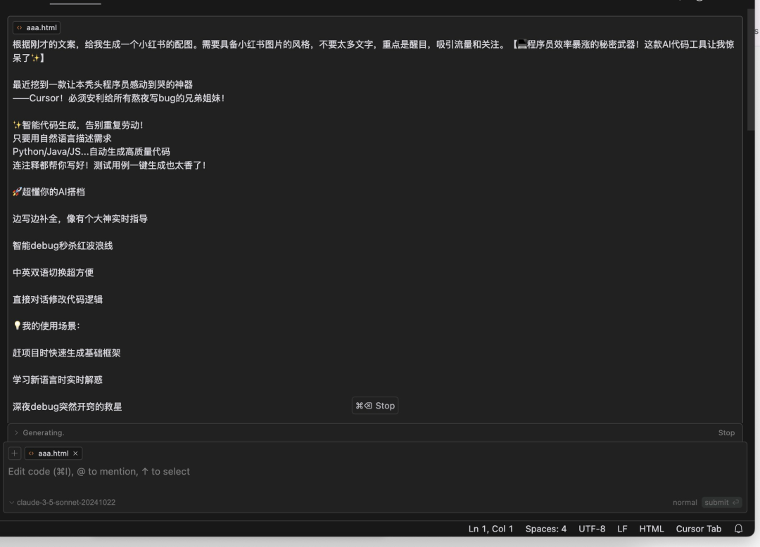Click the line 最近挖到一款让本秃头程序员感动到哭的神器

click(103, 84)
